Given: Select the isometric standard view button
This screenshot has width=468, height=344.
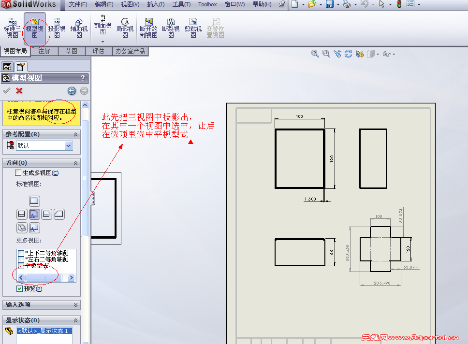Looking at the screenshot, I should pyautogui.click(x=22, y=228).
